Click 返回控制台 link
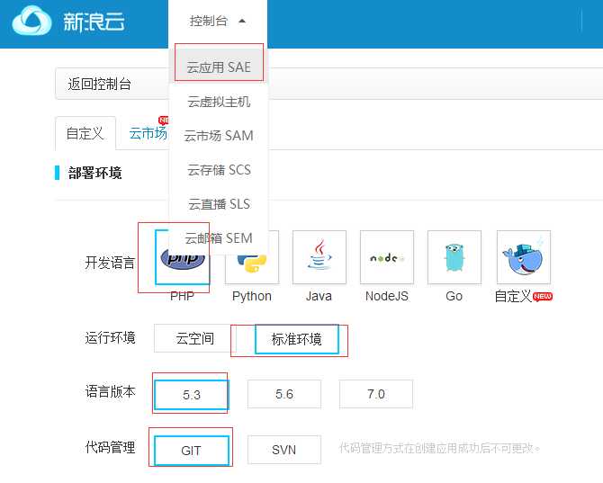 pos(99,84)
